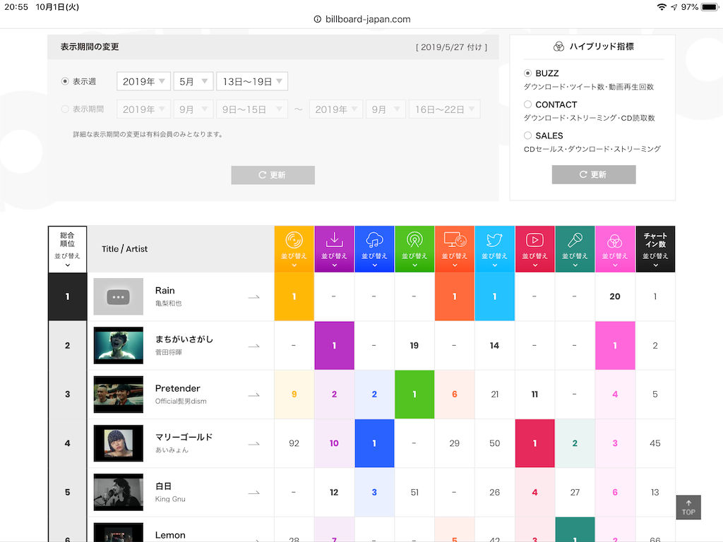Image resolution: width=723 pixels, height=542 pixels.
Task: Click the hybrid indicator icon in the ハイブリッド指標 panel
Action: [558, 47]
